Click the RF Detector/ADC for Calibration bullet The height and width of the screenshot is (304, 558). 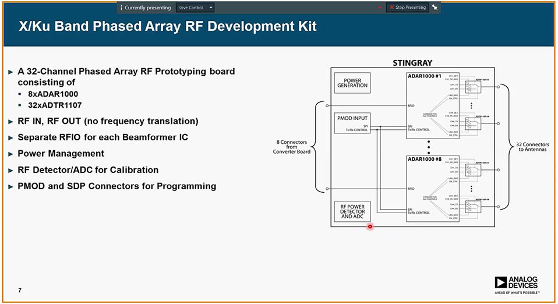coord(87,170)
